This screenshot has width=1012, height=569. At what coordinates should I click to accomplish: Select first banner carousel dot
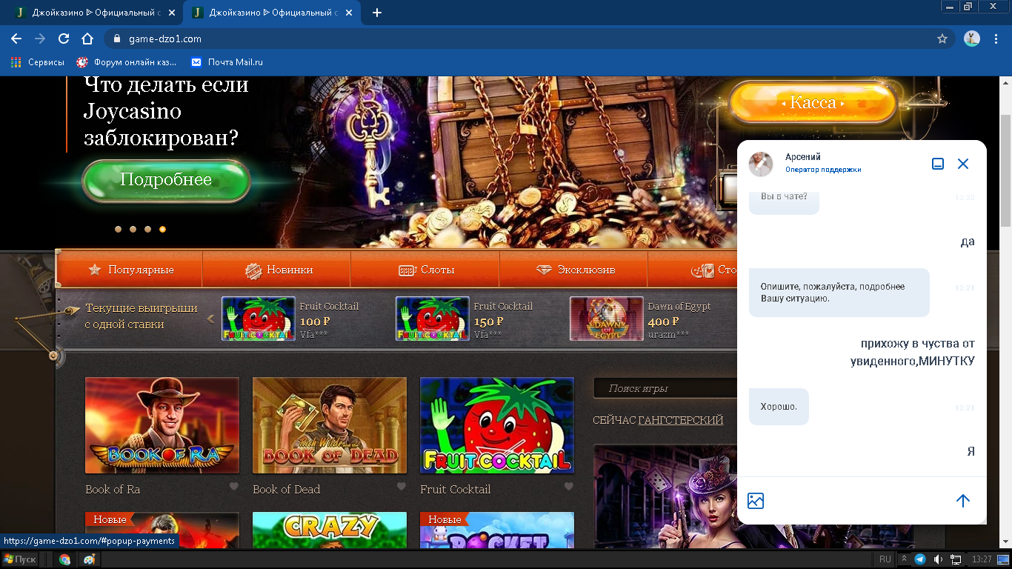pyautogui.click(x=118, y=230)
